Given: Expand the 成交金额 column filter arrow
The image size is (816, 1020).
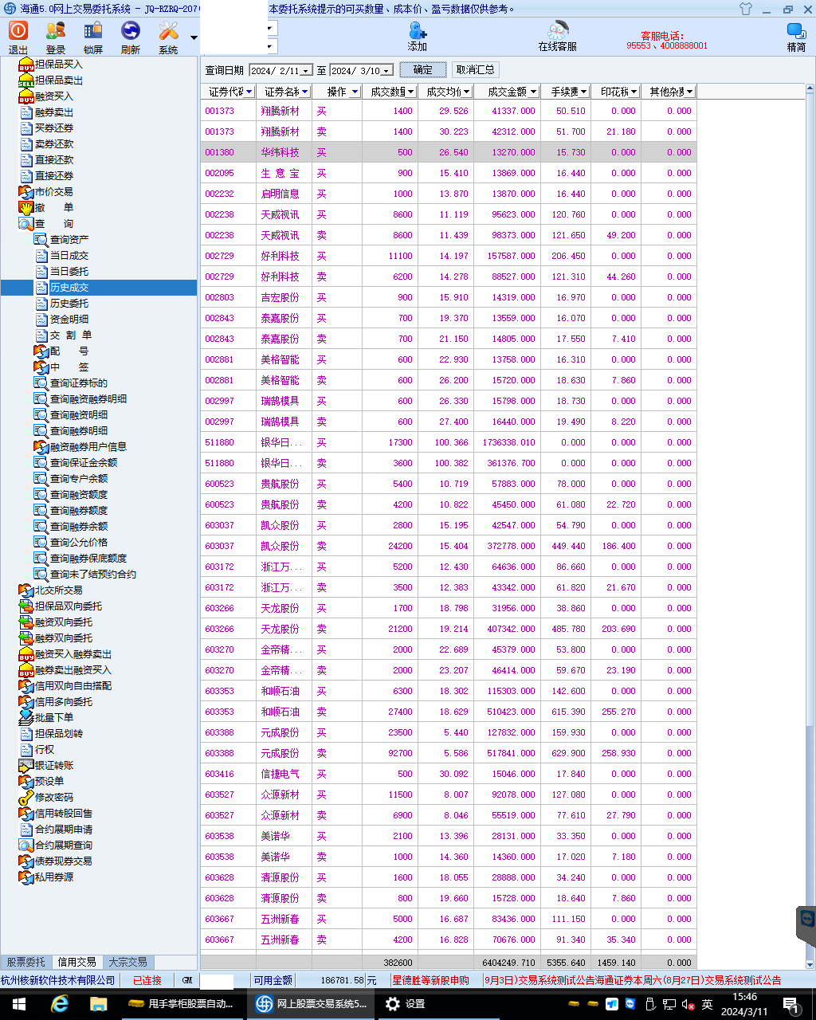Looking at the screenshot, I should tap(533, 92).
